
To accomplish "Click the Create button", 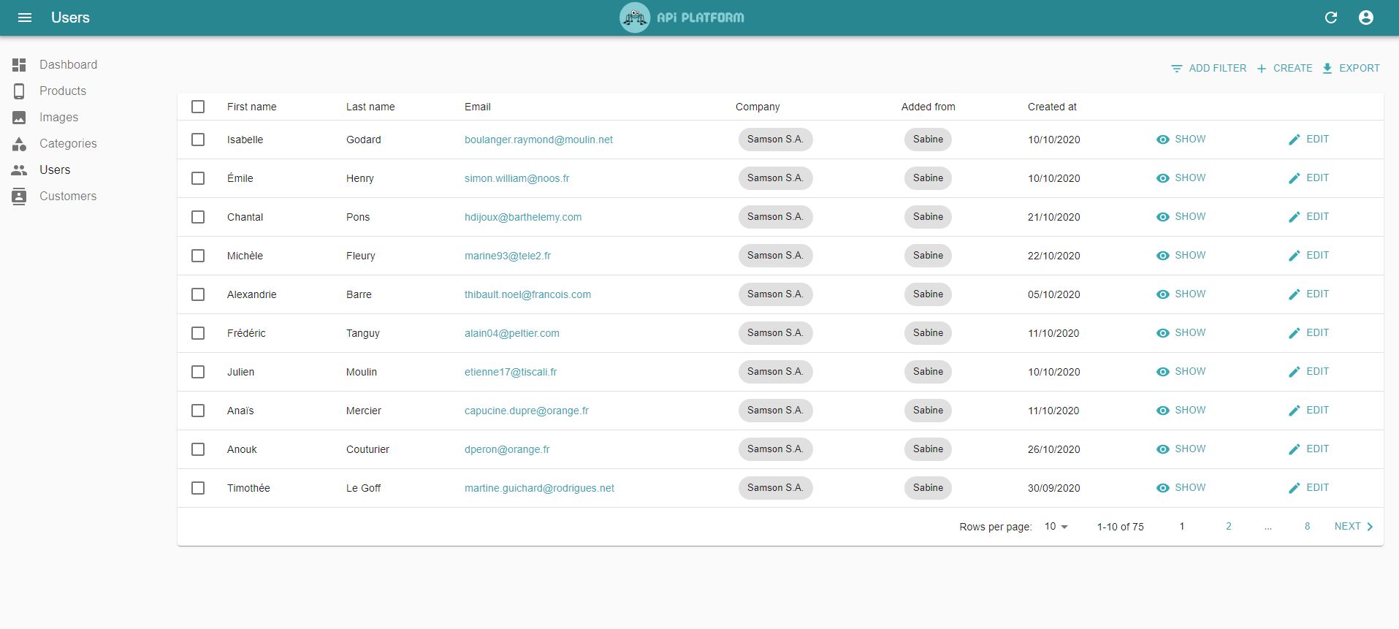I will coord(1284,69).
